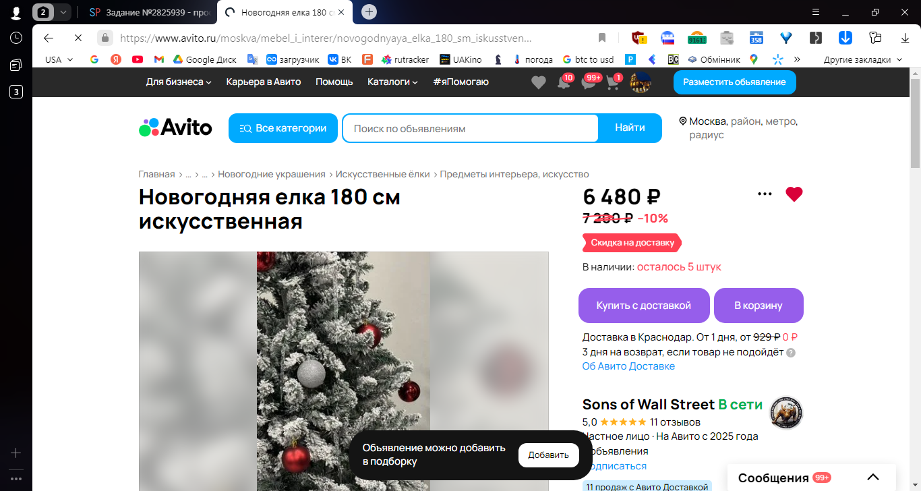Screen dimensions: 921x491
Task: Open the rutracker bookmark
Action: coord(405,59)
